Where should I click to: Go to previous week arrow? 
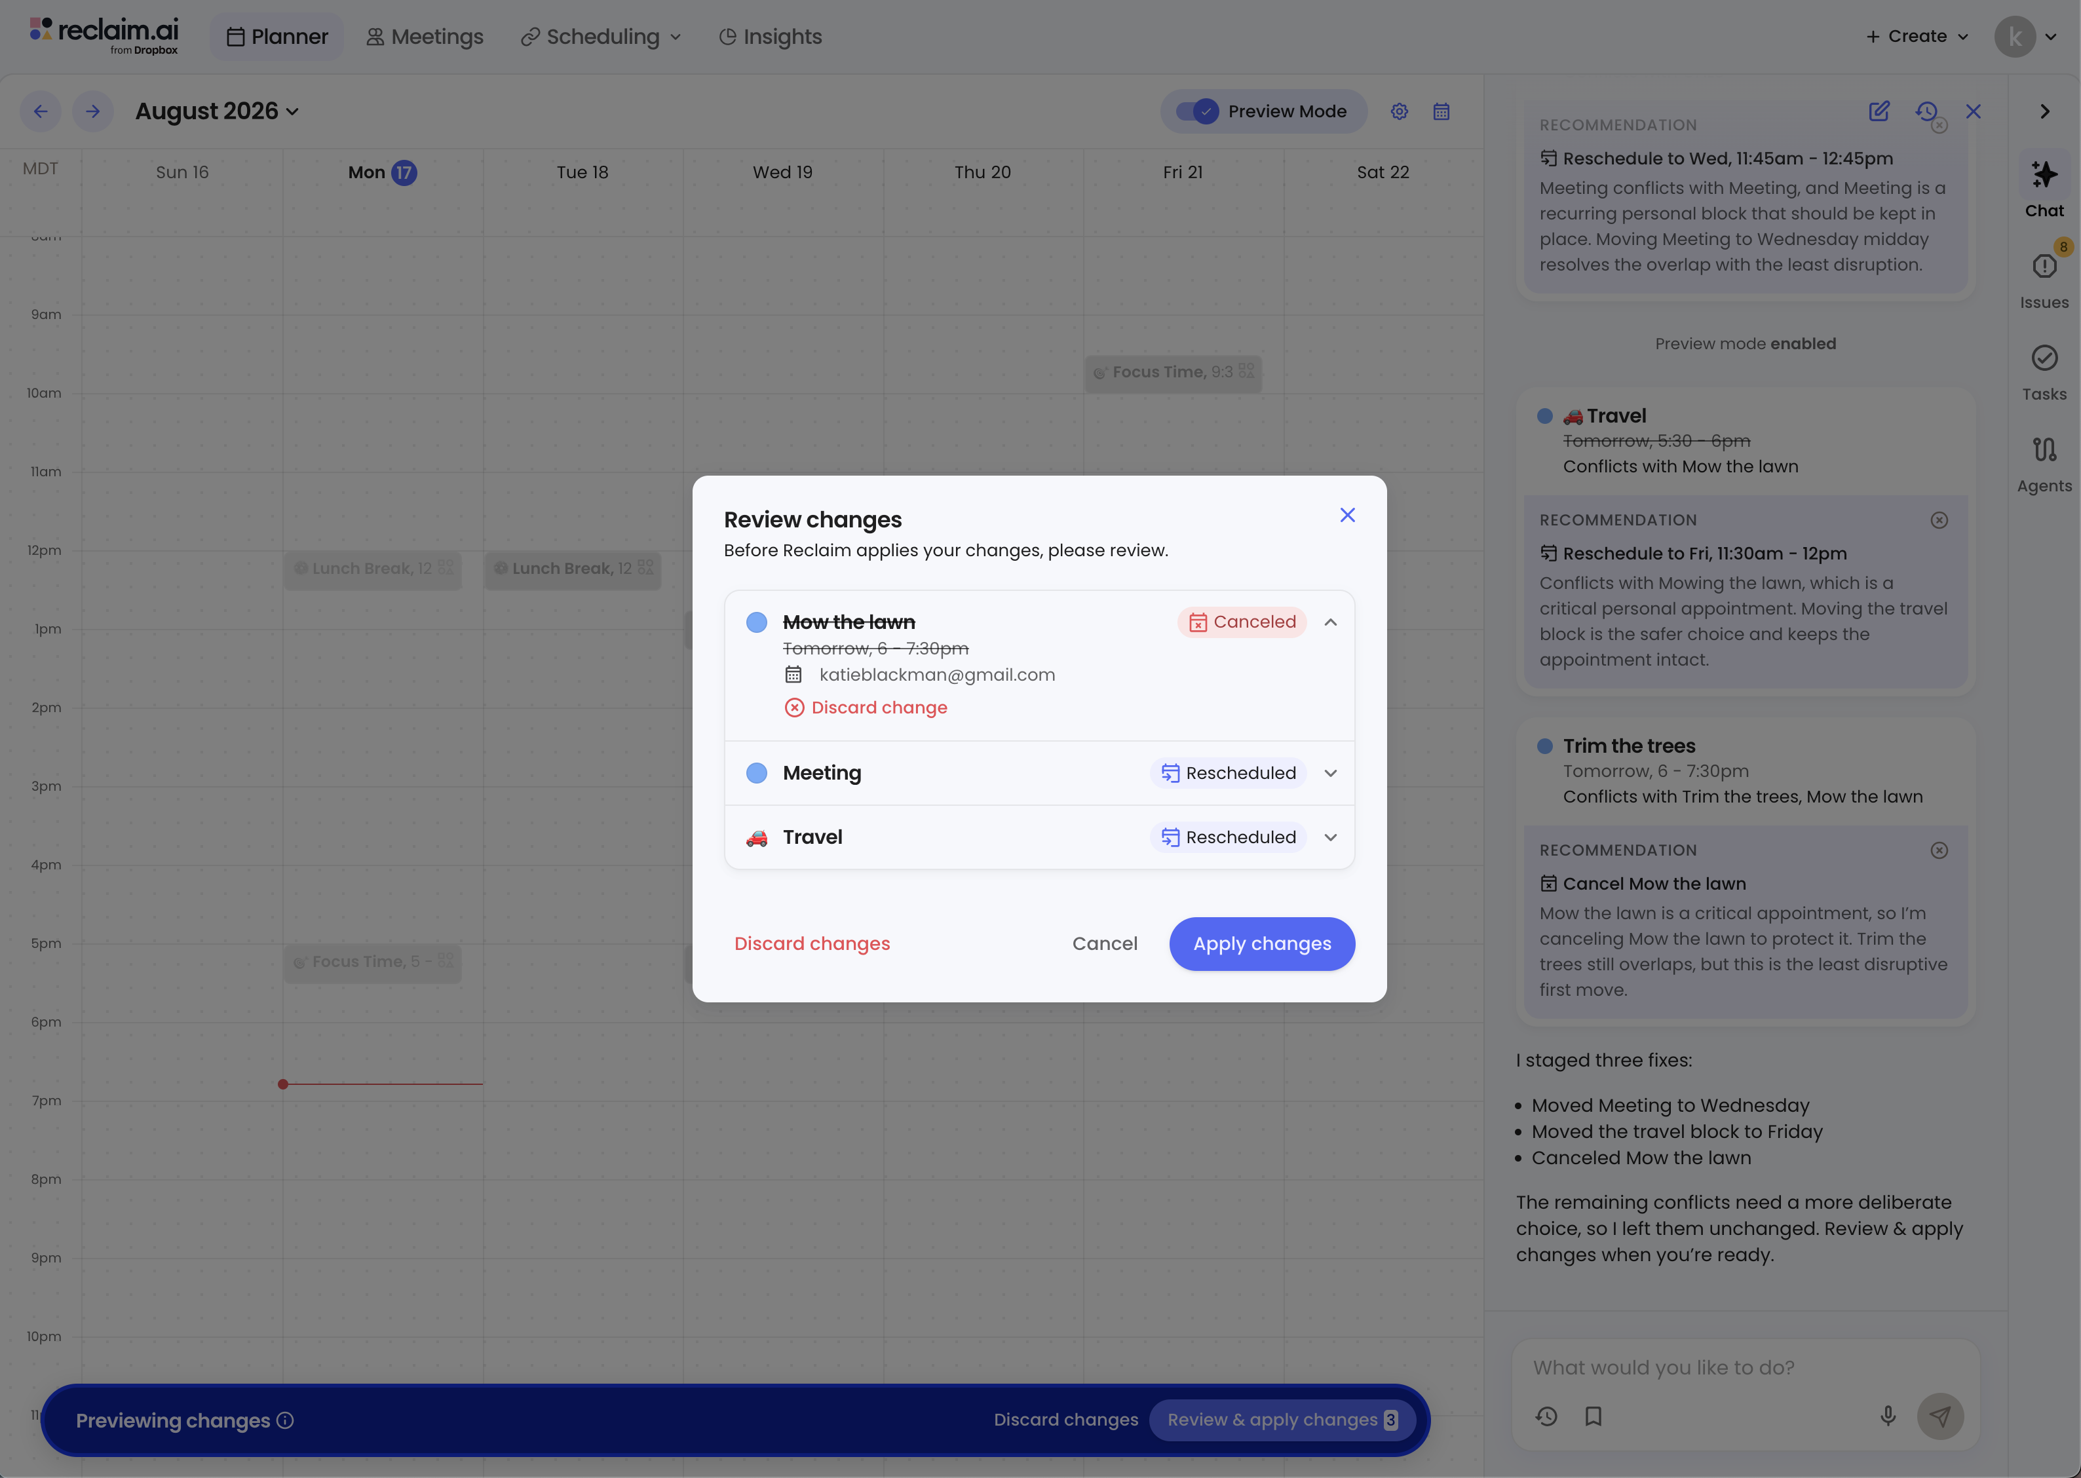[40, 111]
